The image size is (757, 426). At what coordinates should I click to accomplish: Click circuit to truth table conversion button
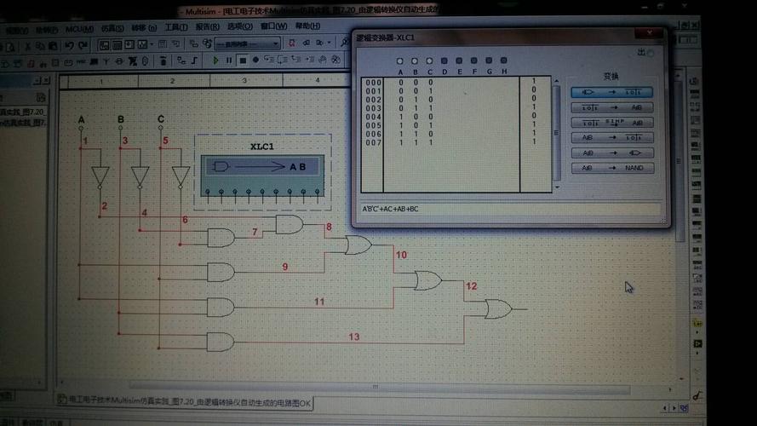point(611,92)
